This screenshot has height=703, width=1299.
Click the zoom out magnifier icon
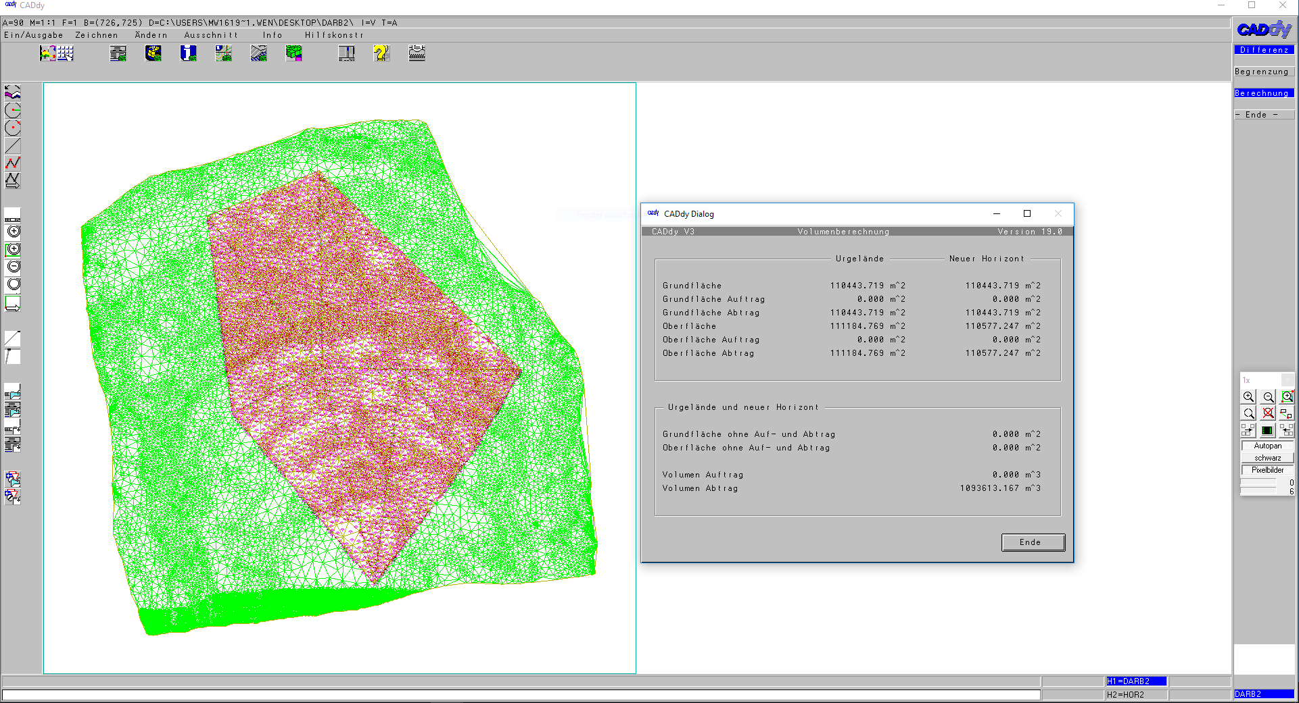click(x=1268, y=397)
